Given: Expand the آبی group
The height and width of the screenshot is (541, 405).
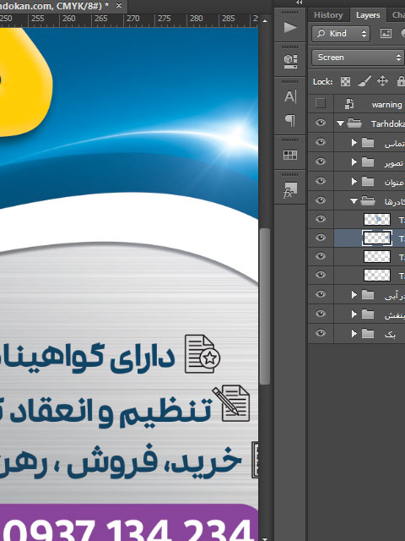Looking at the screenshot, I should pos(354,295).
